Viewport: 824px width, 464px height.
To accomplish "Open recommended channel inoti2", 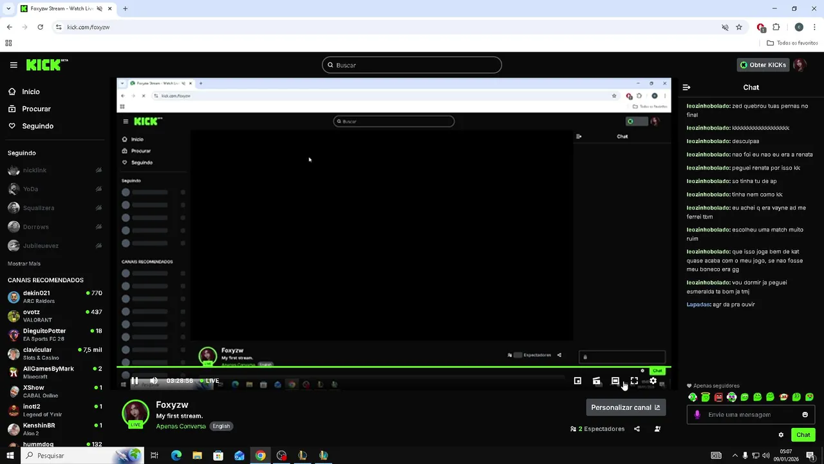I will click(x=55, y=410).
